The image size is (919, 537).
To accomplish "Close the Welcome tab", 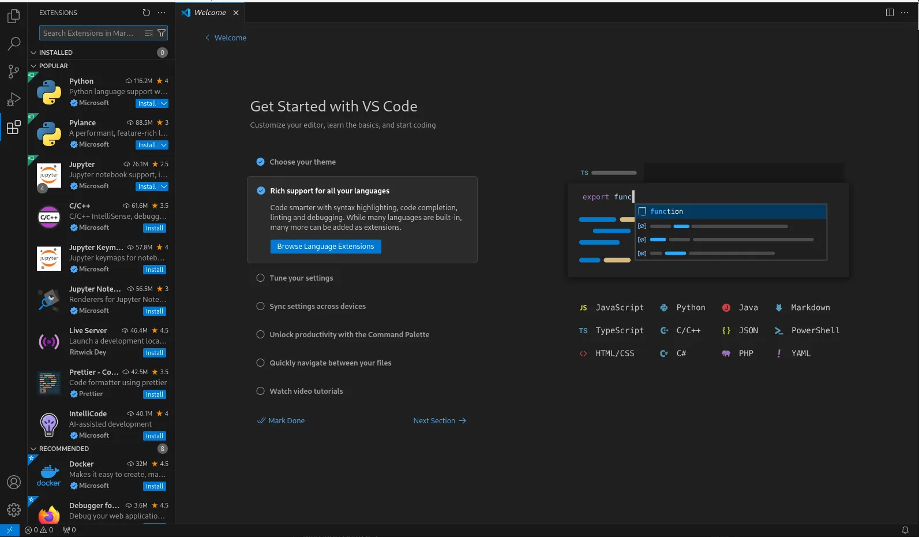I will 235,13.
